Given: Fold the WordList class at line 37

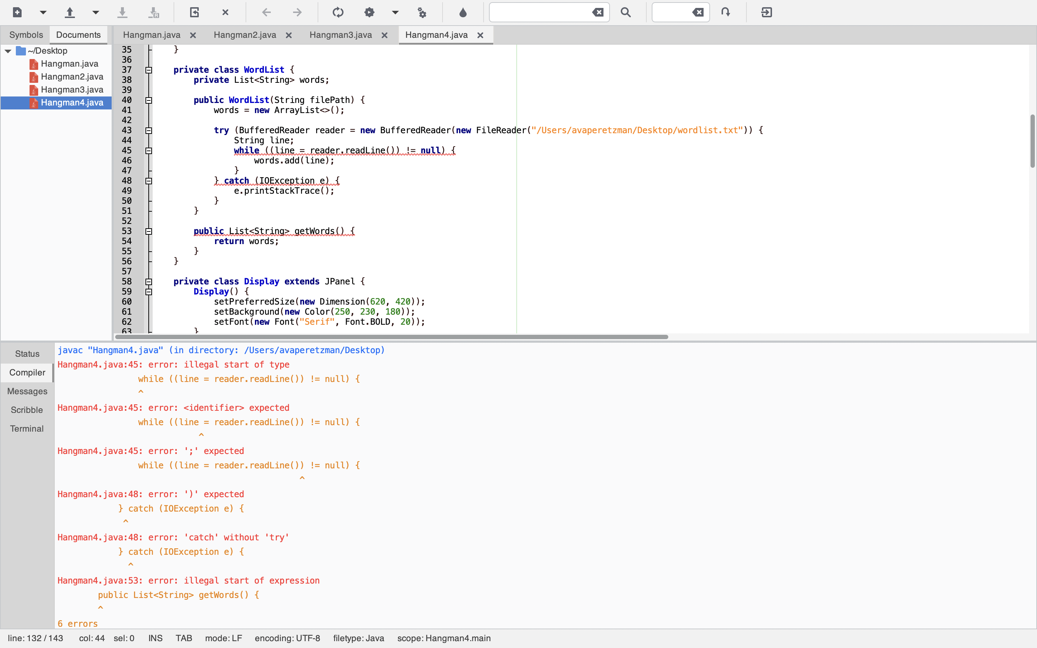Looking at the screenshot, I should 149,70.
